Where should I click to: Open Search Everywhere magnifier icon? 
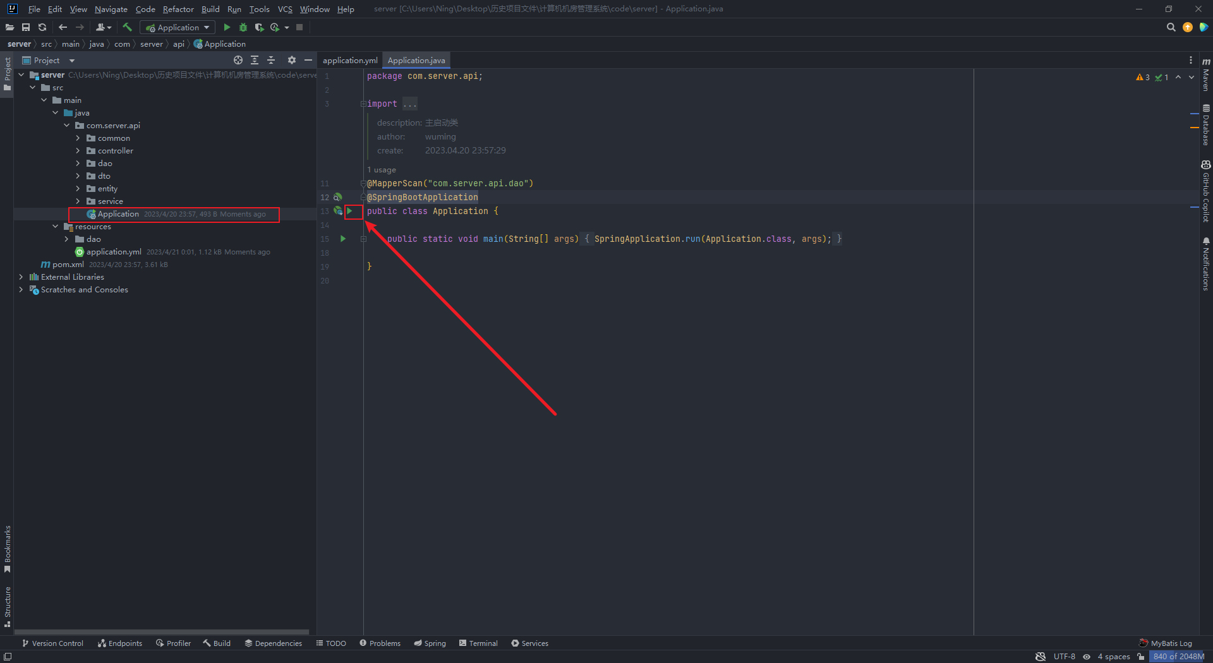coord(1171,27)
